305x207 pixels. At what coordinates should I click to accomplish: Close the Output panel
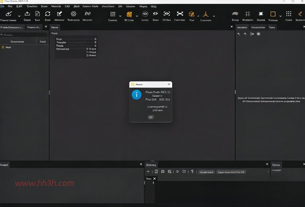(141, 164)
